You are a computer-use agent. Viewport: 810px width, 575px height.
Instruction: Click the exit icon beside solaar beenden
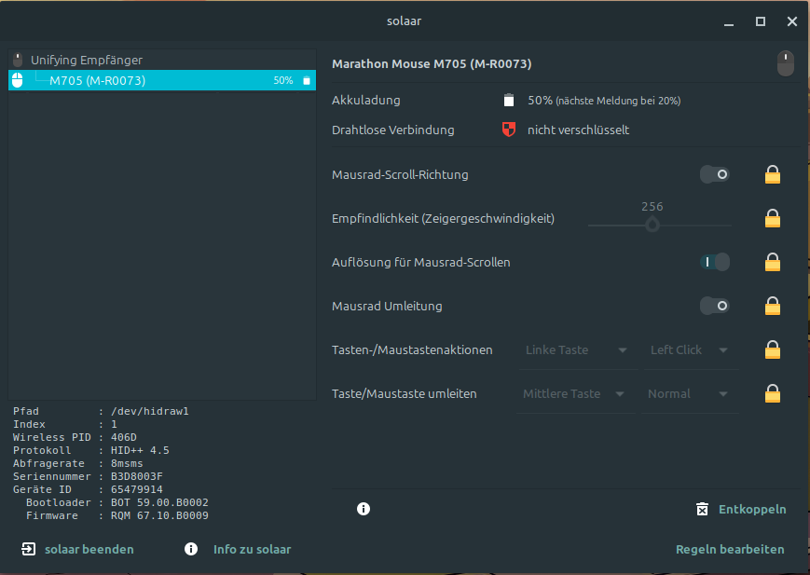tap(28, 549)
